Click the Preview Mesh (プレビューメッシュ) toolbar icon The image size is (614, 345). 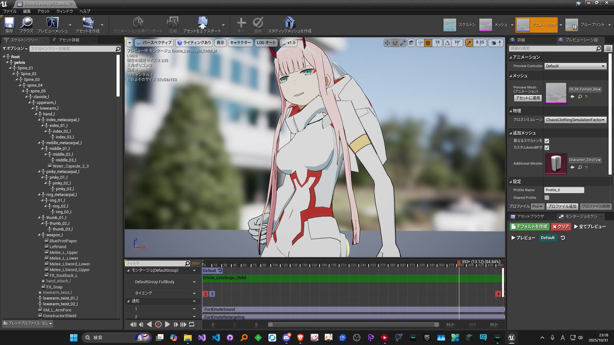coord(53,24)
